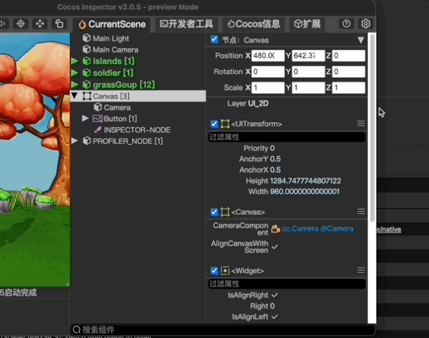Switch to the CurrentScene tab

[x=112, y=24]
